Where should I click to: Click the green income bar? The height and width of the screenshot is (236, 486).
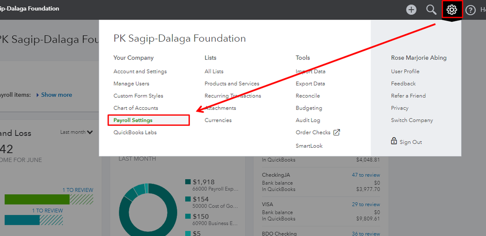coord(37,200)
